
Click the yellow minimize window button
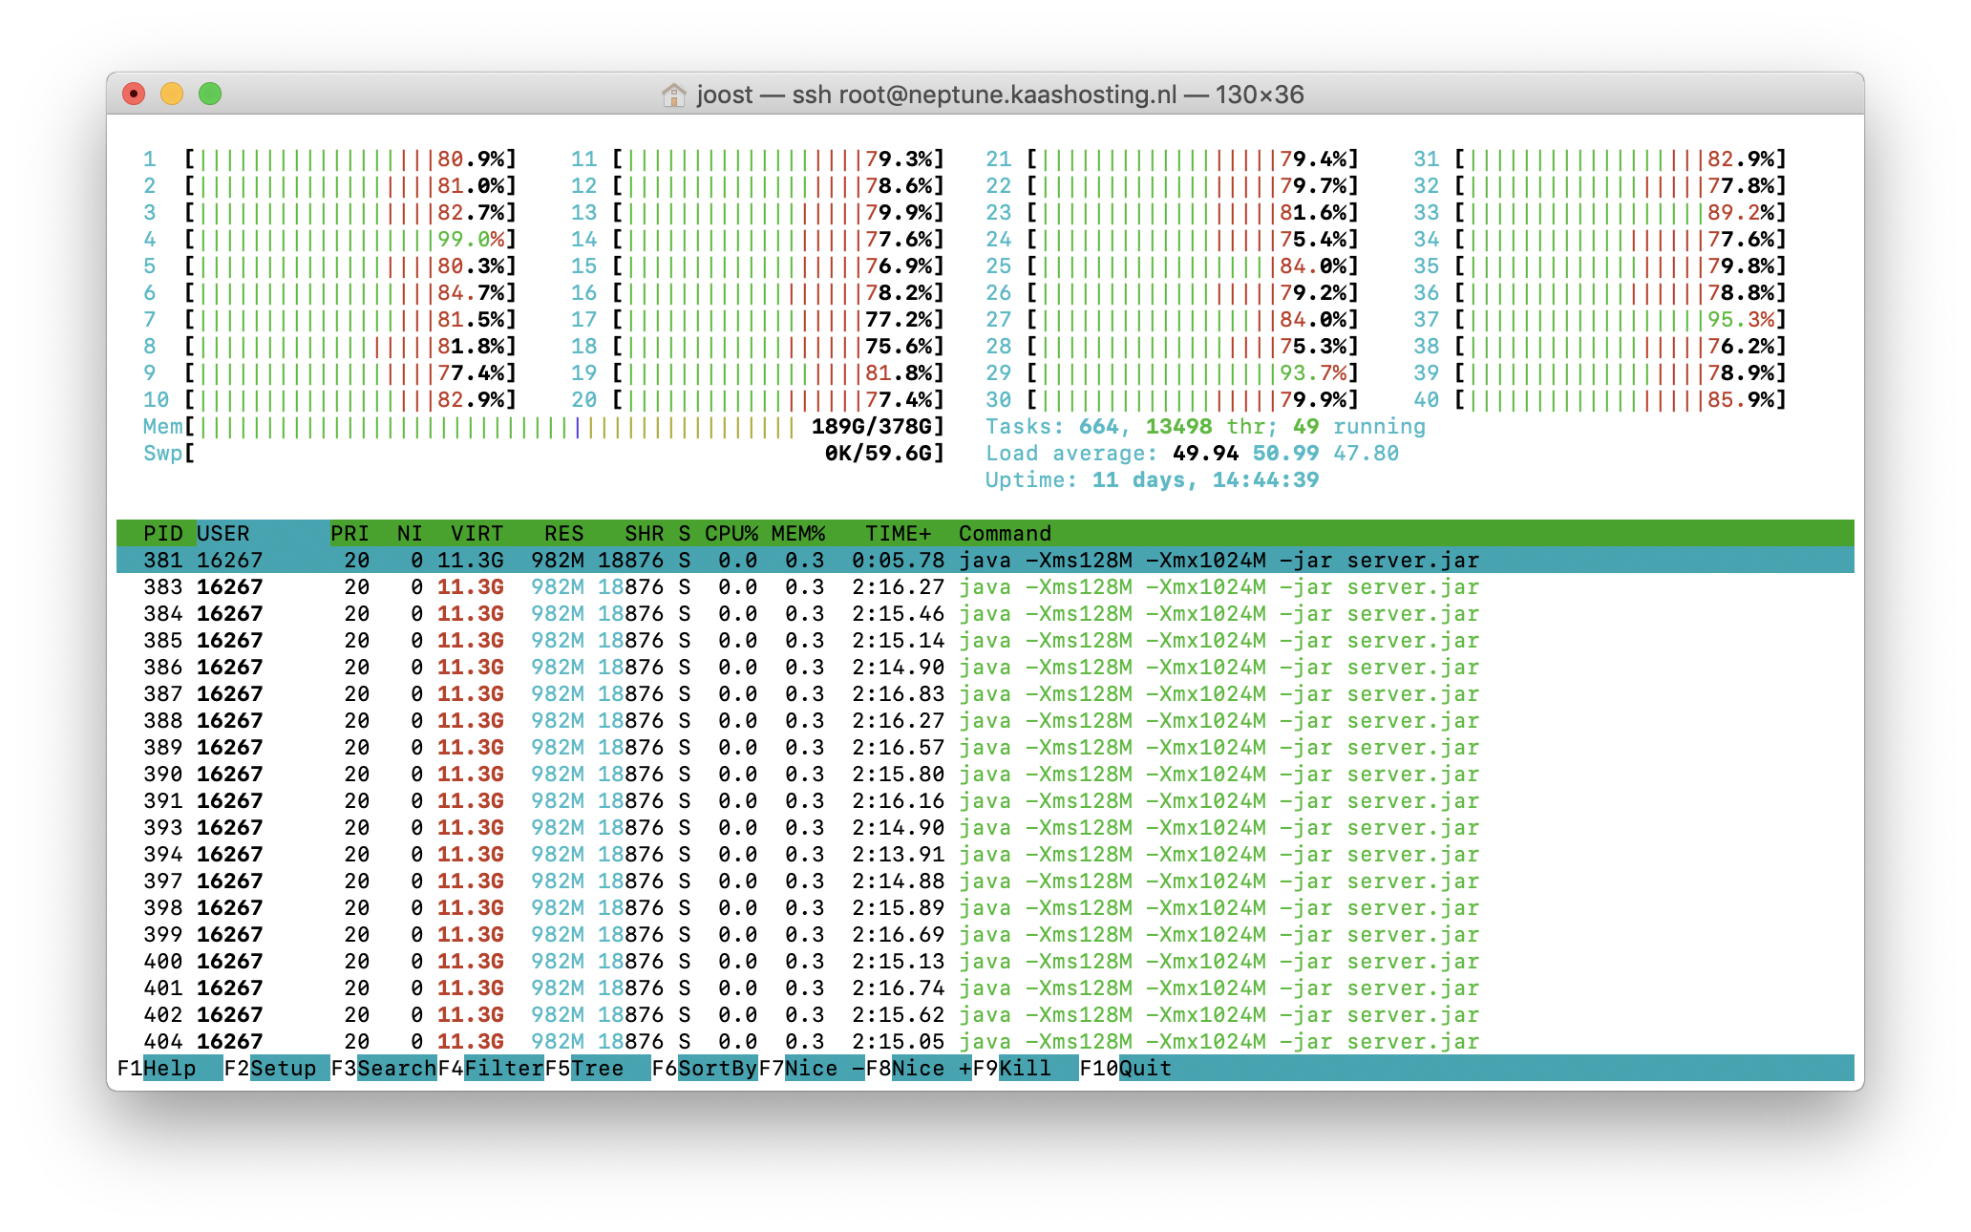(172, 94)
